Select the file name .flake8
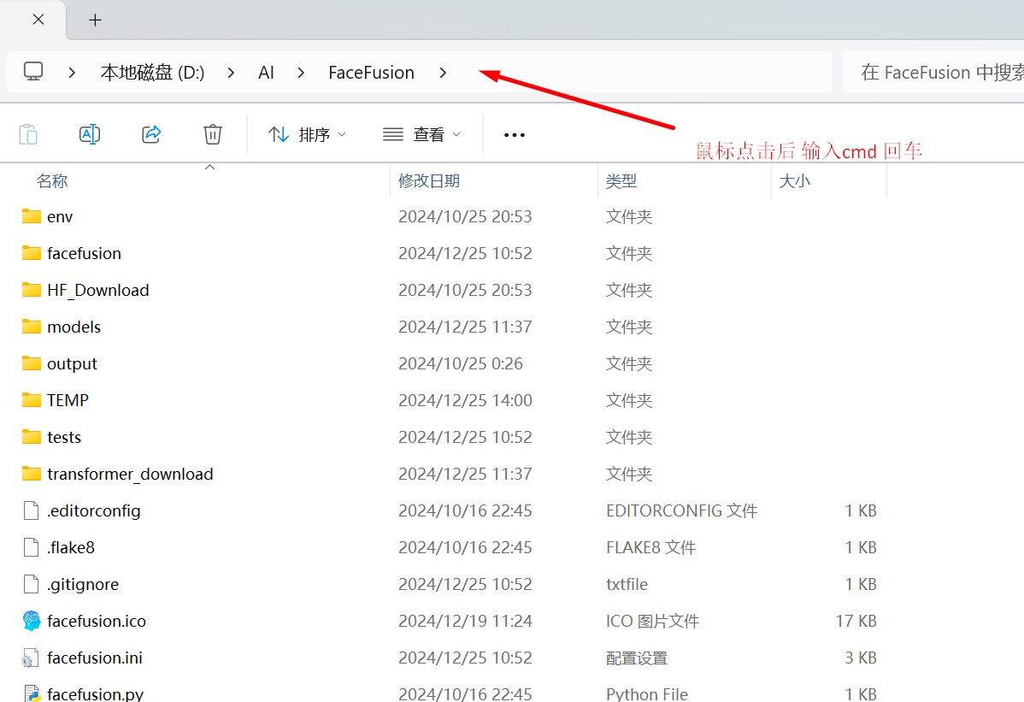The width and height of the screenshot is (1024, 702). [x=71, y=547]
